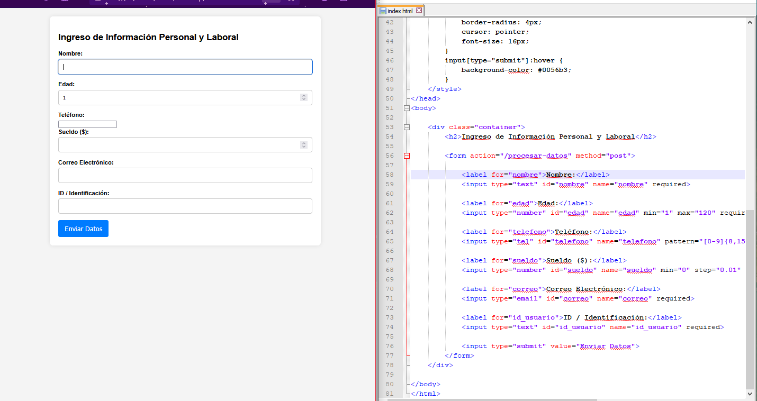Click the Enviar Datos button
757x401 pixels.
[83, 229]
